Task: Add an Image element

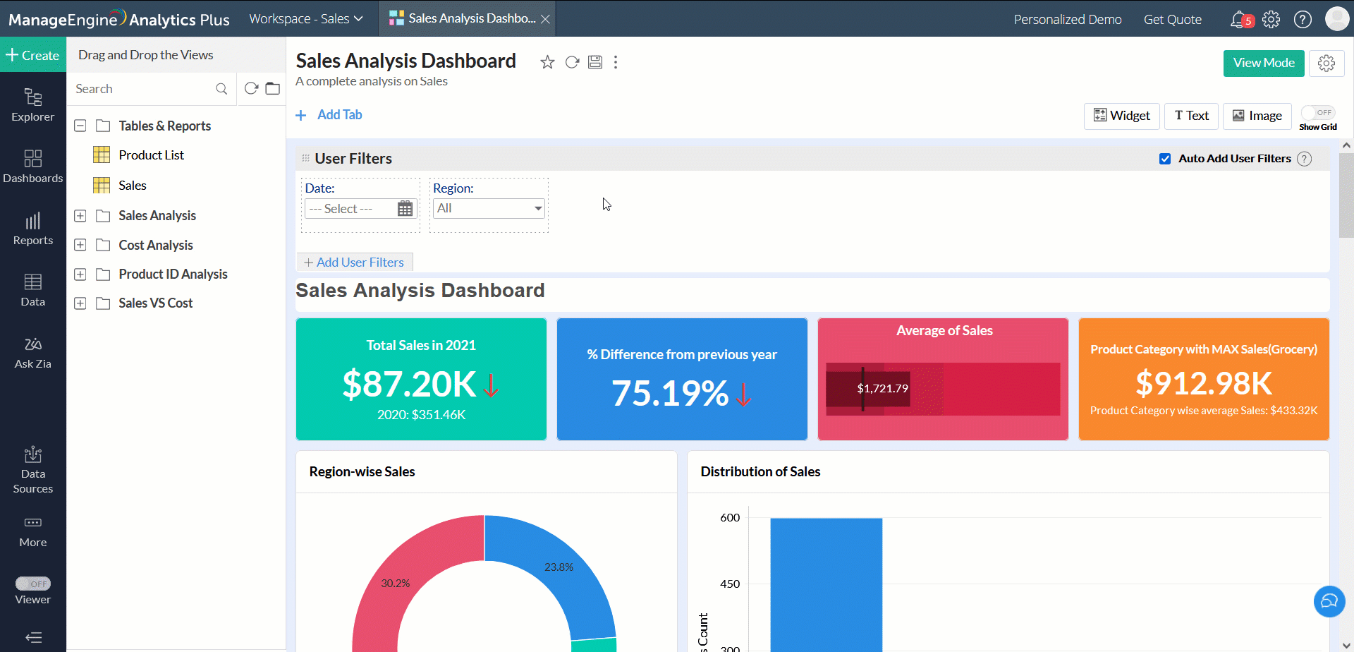Action: point(1257,116)
